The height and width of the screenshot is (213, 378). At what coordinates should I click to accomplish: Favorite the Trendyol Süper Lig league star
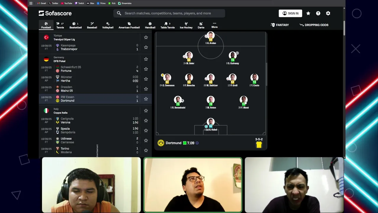tap(146, 37)
